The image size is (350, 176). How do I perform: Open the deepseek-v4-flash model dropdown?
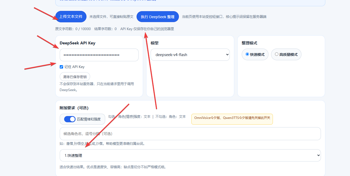[x=190, y=55]
